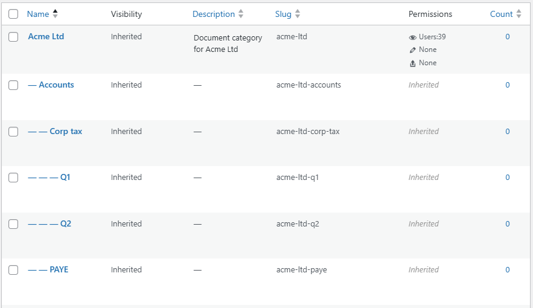Click the sort arrows beside Count
Viewport: 533px width, 308px height.
point(519,14)
